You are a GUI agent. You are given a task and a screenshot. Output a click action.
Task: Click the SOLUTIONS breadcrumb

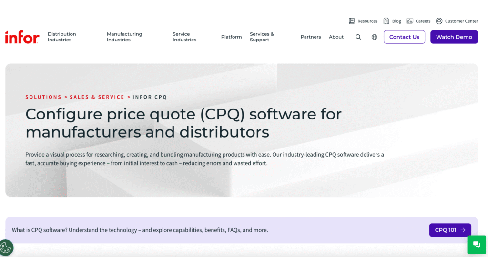pos(43,97)
